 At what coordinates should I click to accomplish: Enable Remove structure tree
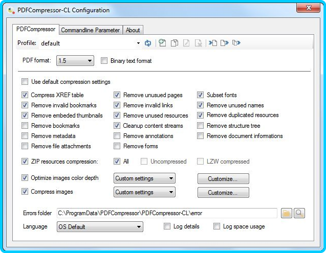click(200, 125)
